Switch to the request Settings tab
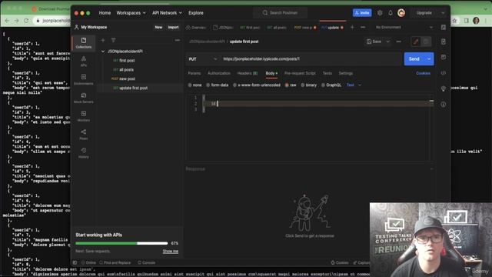 pos(345,73)
